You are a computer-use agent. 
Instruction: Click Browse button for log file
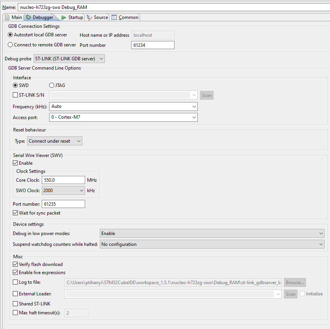tap(295, 283)
